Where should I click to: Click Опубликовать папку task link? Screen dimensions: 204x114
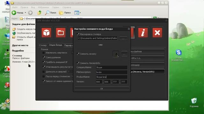24,33
